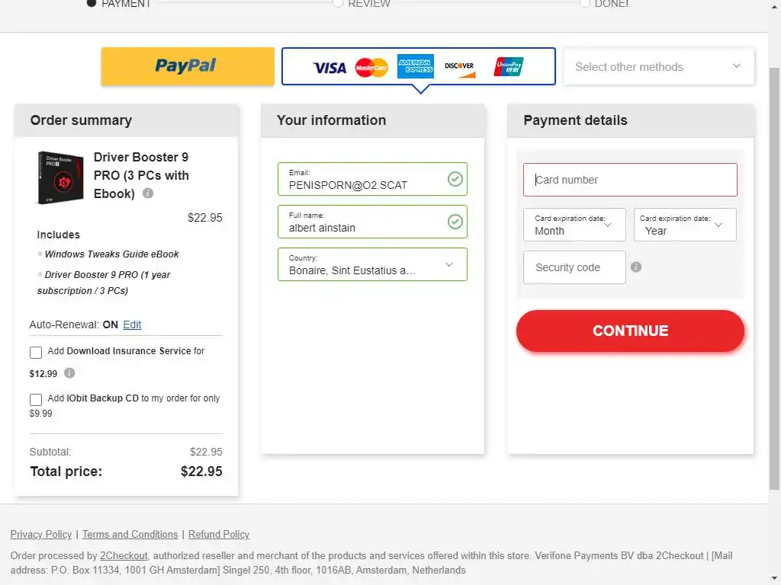781x585 pixels.
Task: Click the Discover card logo
Action: coord(460,67)
